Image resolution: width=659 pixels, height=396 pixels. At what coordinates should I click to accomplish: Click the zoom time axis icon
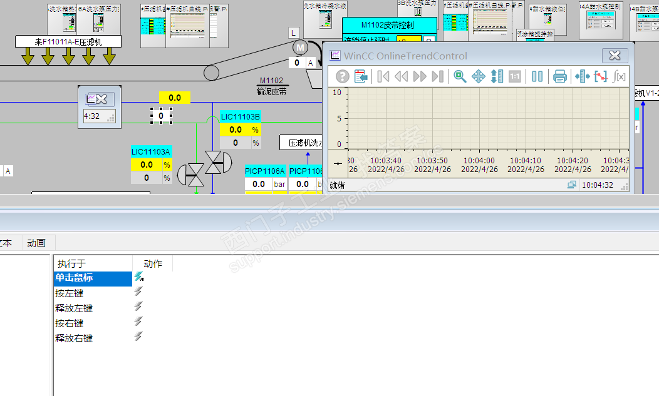(x=582, y=76)
